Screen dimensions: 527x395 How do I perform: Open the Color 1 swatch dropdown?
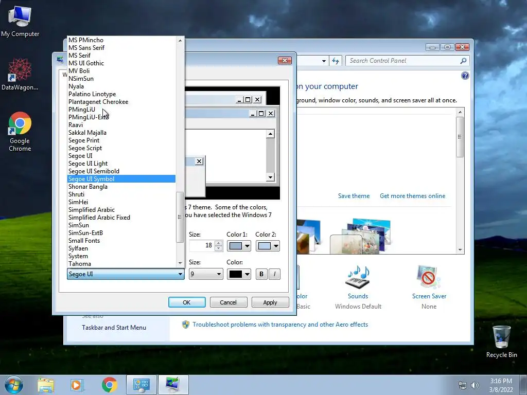coord(239,246)
